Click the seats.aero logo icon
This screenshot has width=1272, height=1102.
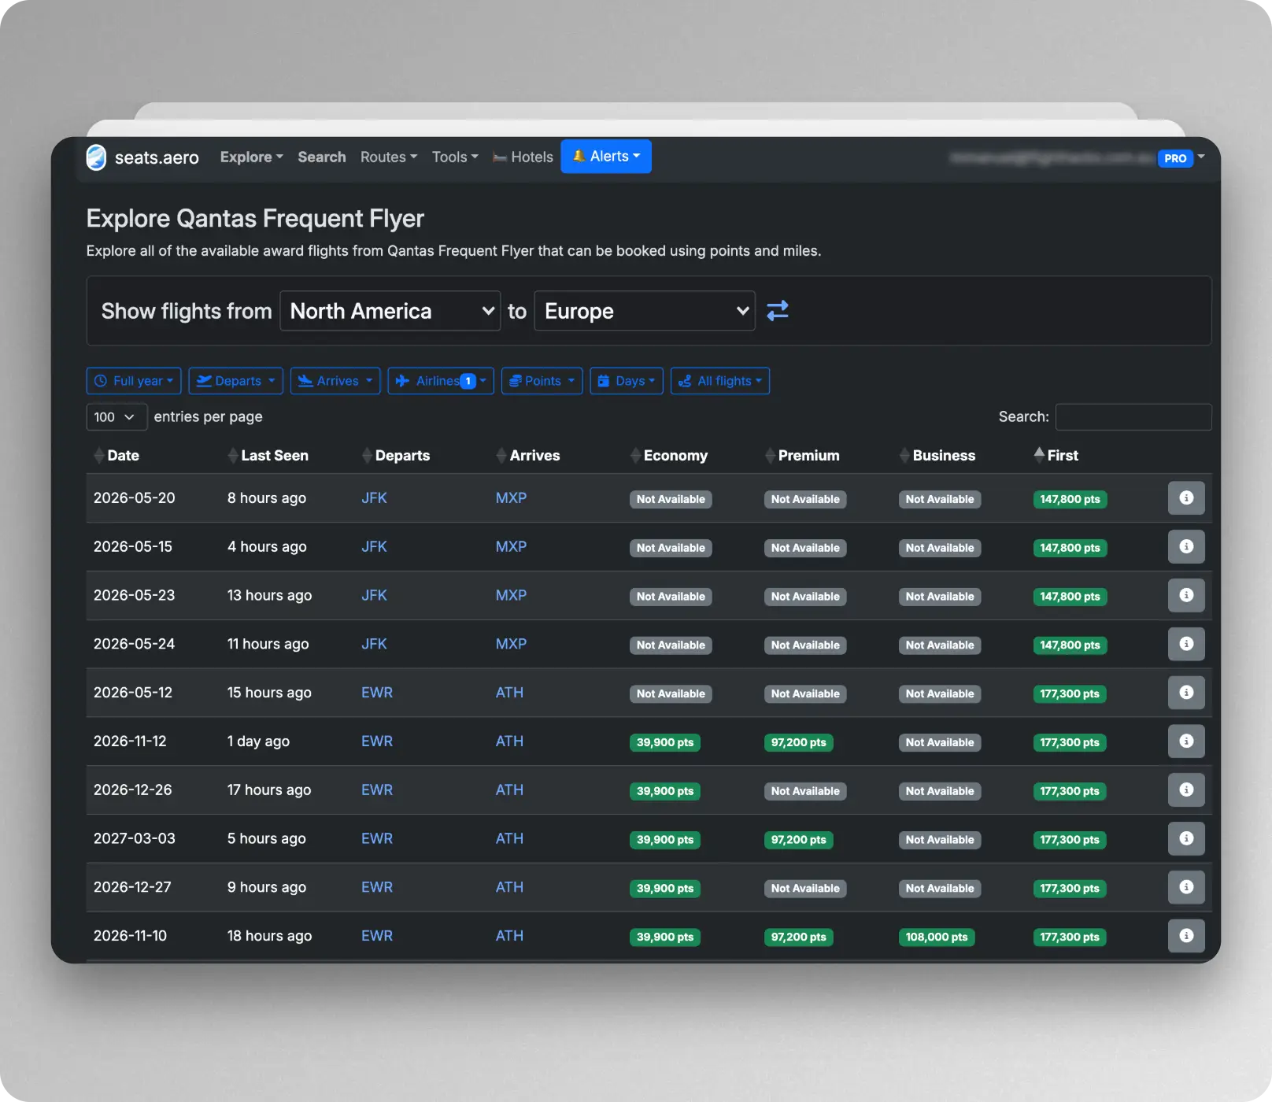pos(96,157)
